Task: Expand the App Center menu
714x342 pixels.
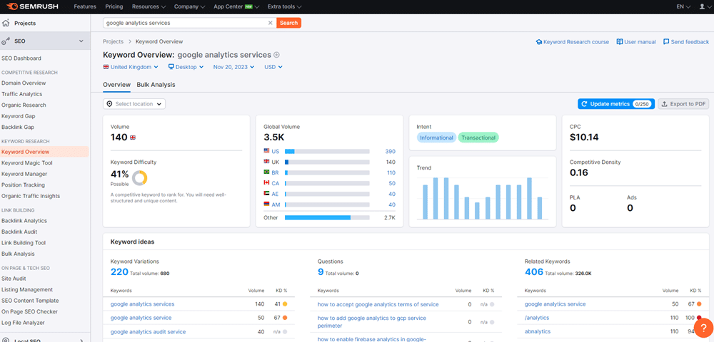Action: [236, 7]
